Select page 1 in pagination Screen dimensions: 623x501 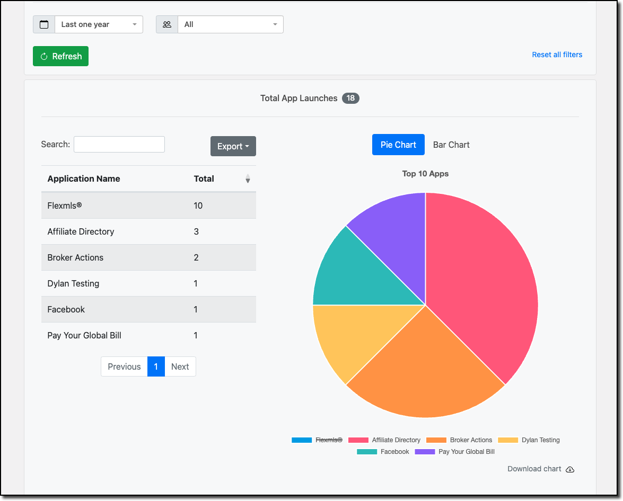[x=156, y=366]
